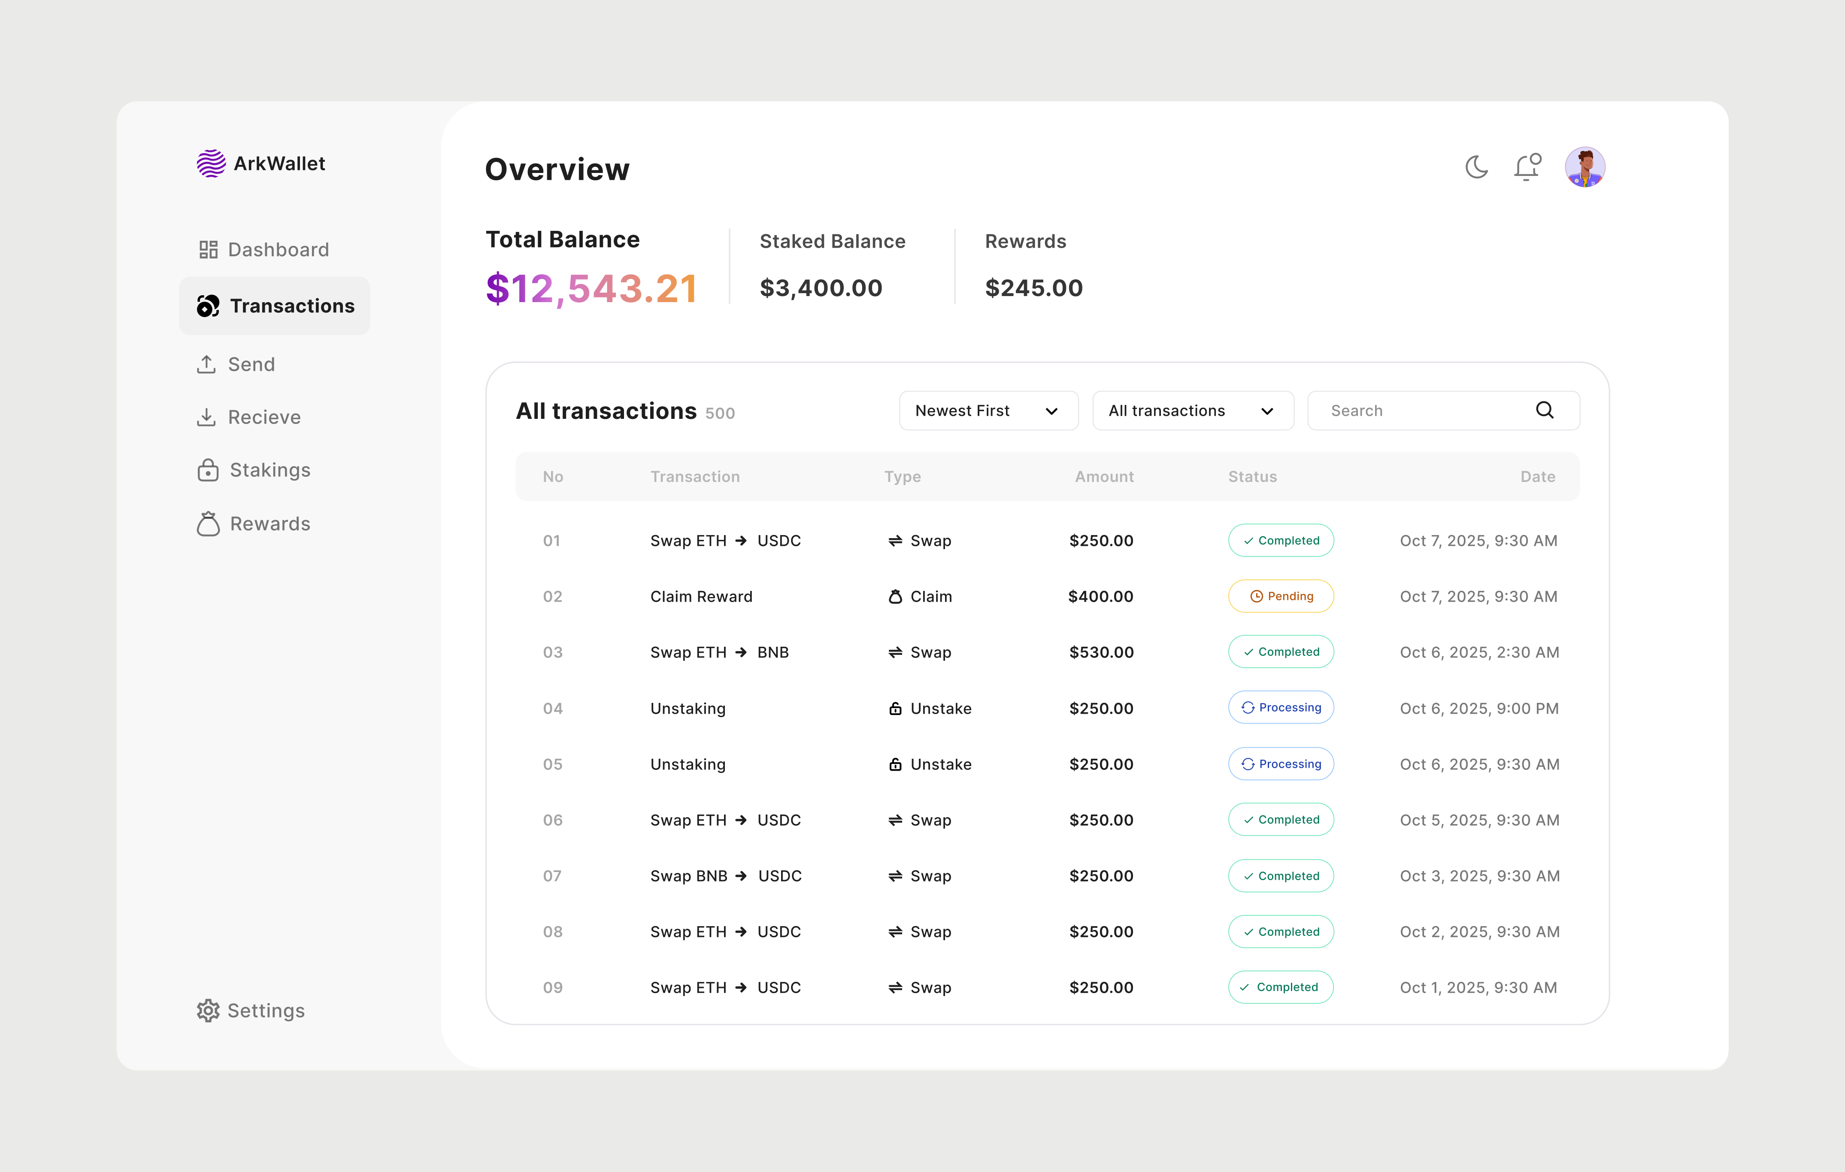This screenshot has height=1172, width=1845.
Task: Open notifications via the bell icon
Action: [1526, 168]
